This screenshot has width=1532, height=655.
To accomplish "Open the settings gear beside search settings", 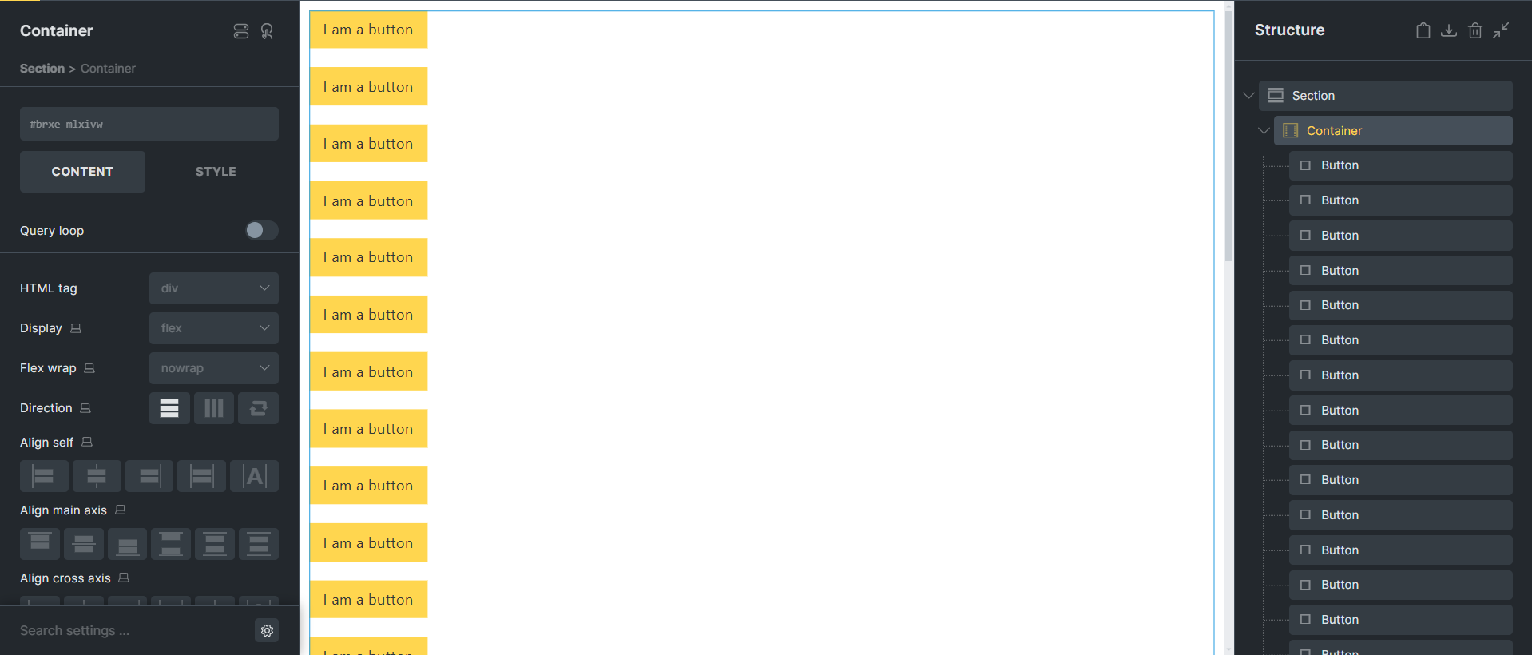I will click(x=267, y=630).
